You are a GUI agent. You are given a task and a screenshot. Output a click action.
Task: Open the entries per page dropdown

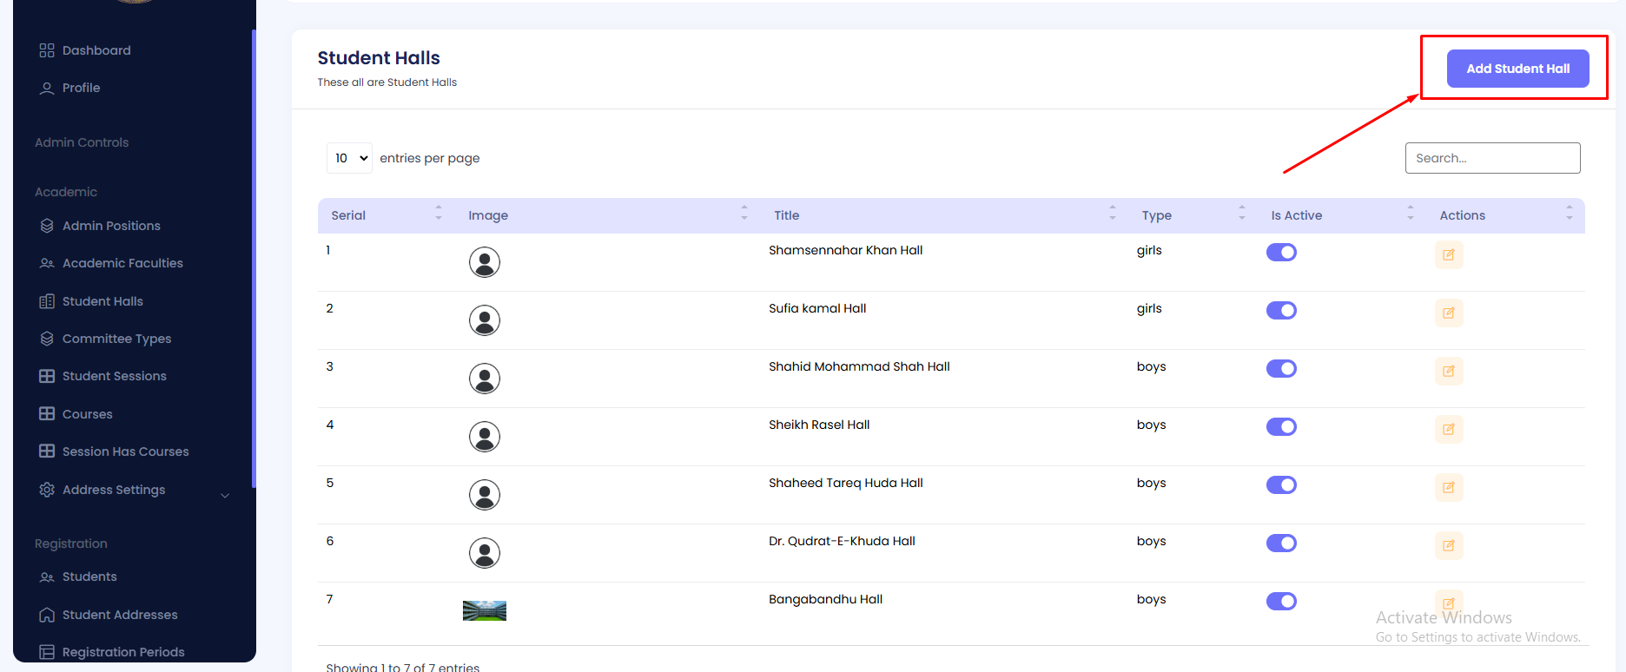(350, 158)
